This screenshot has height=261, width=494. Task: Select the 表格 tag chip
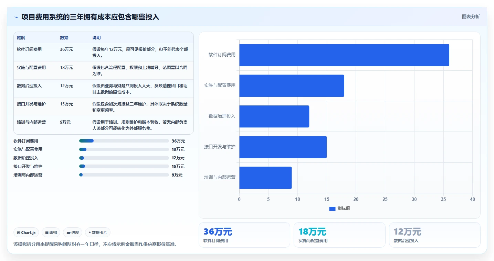pos(51,232)
